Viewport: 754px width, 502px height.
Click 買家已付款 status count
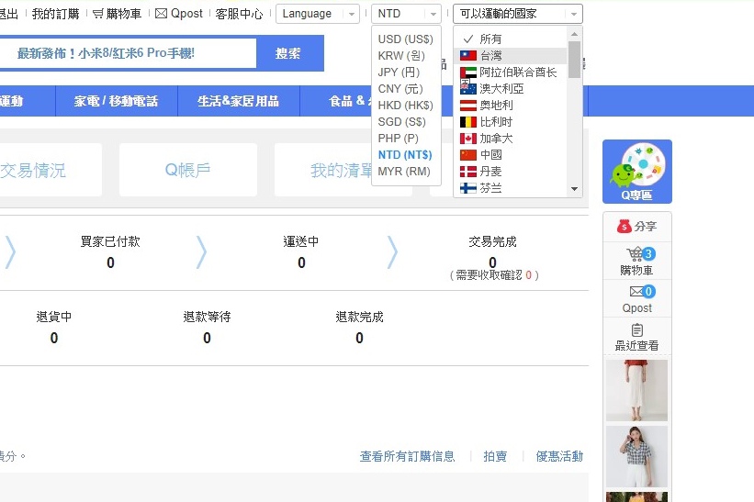point(110,262)
